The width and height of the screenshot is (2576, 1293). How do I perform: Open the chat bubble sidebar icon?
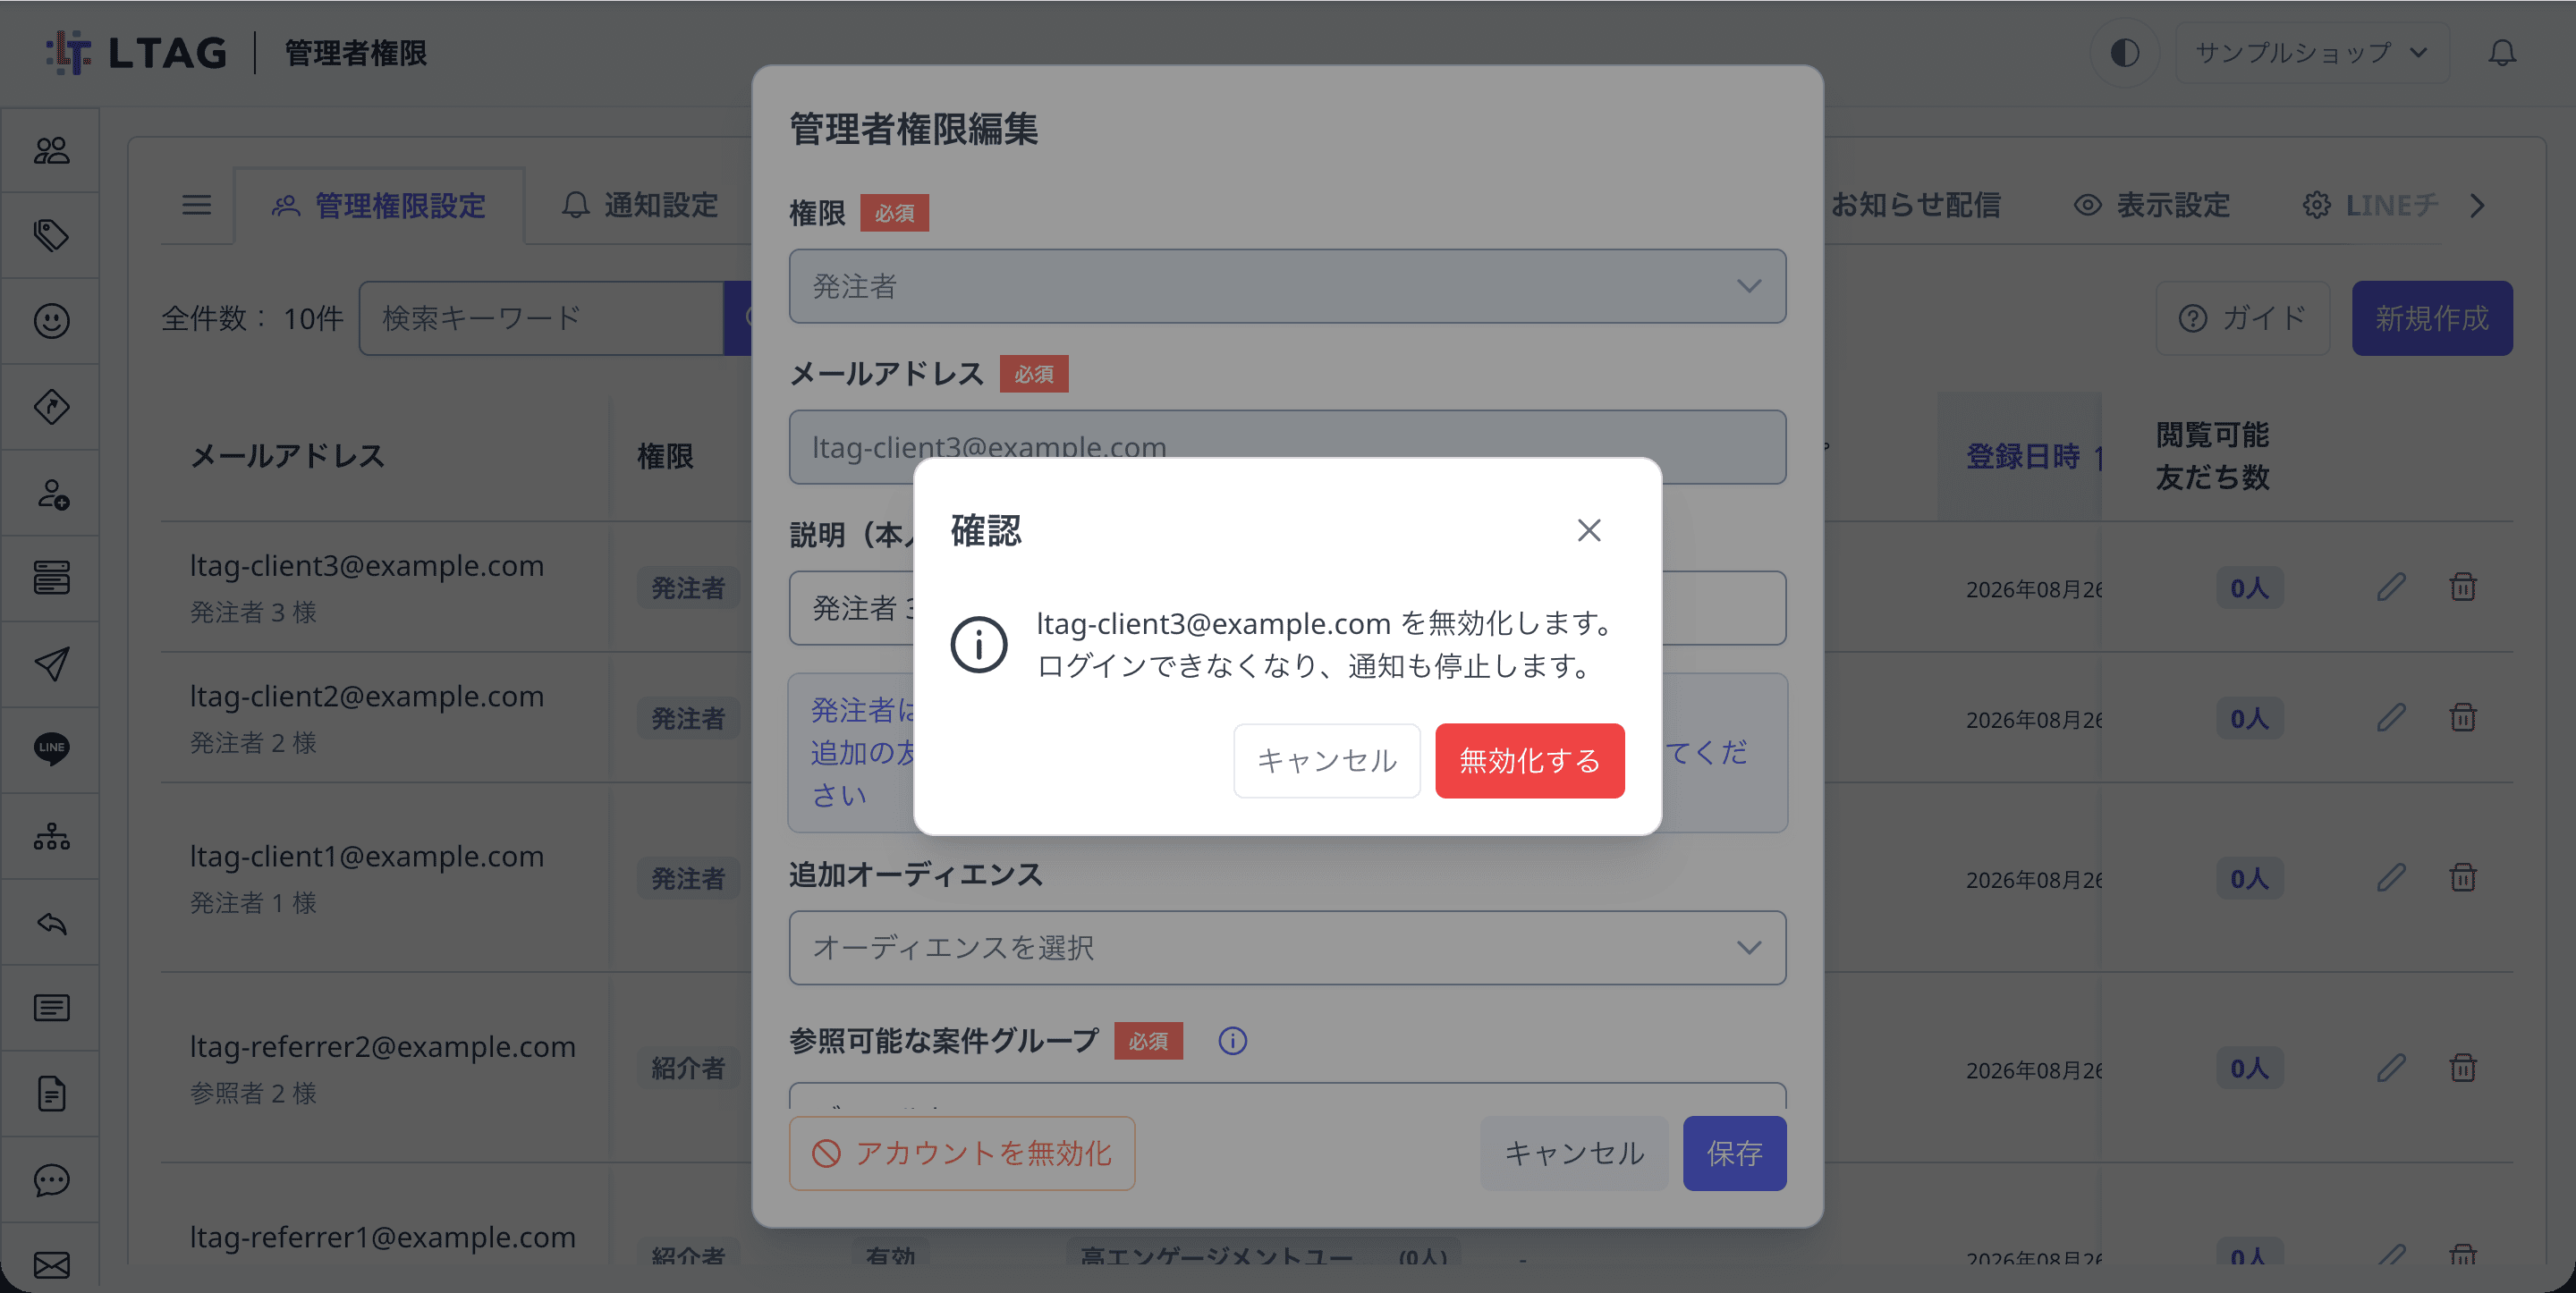[51, 1180]
